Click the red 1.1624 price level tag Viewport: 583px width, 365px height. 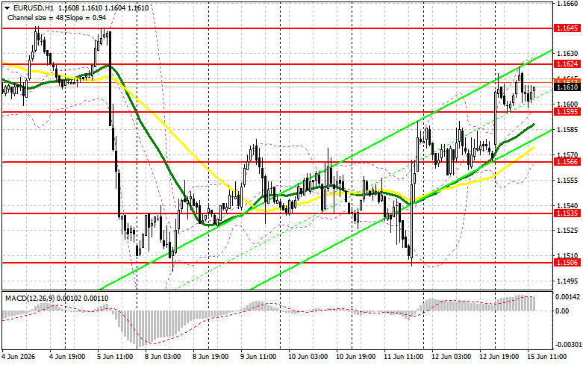pos(567,64)
